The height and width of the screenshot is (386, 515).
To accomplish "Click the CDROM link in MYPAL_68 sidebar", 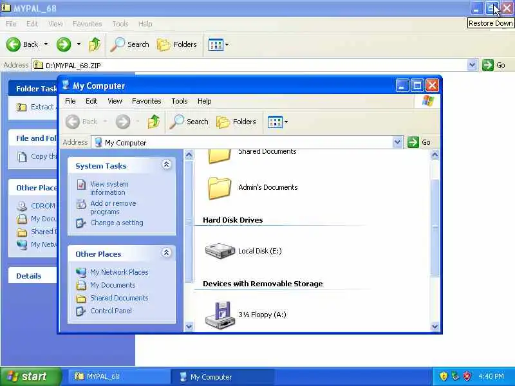I will [43, 206].
